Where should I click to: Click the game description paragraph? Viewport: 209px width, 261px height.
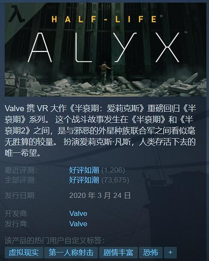(x=100, y=130)
